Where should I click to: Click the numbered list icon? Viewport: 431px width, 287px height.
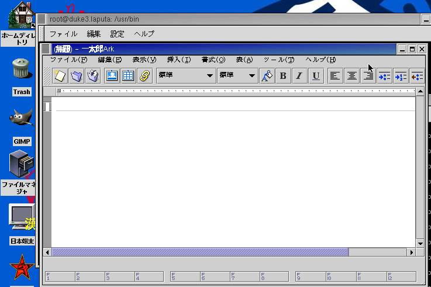coord(401,76)
